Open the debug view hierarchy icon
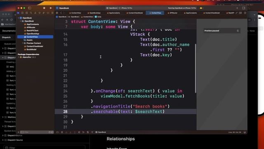 click(x=79, y=132)
